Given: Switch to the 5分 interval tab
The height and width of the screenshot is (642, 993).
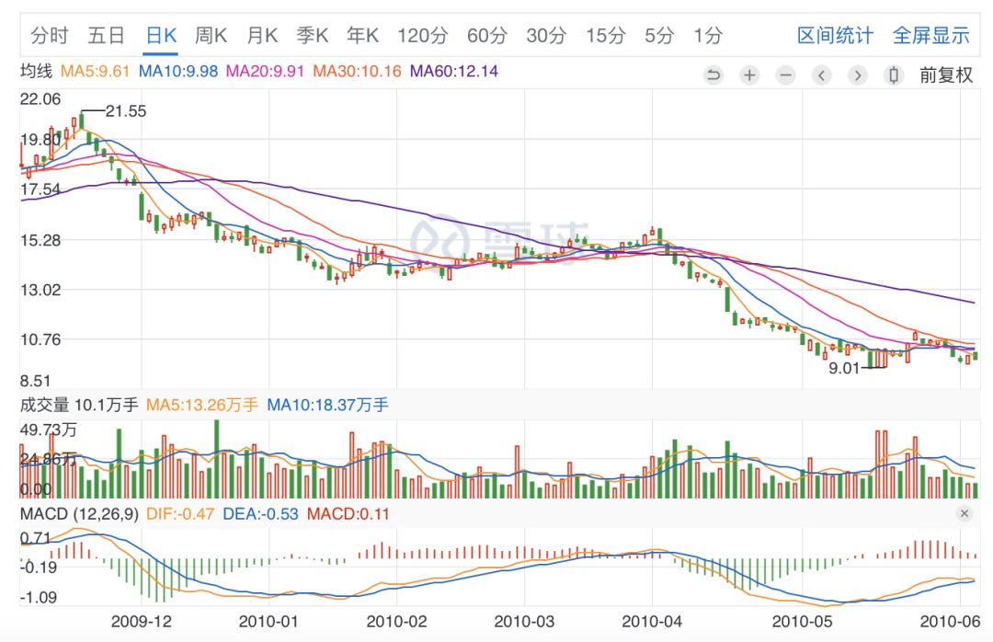Looking at the screenshot, I should 659,36.
